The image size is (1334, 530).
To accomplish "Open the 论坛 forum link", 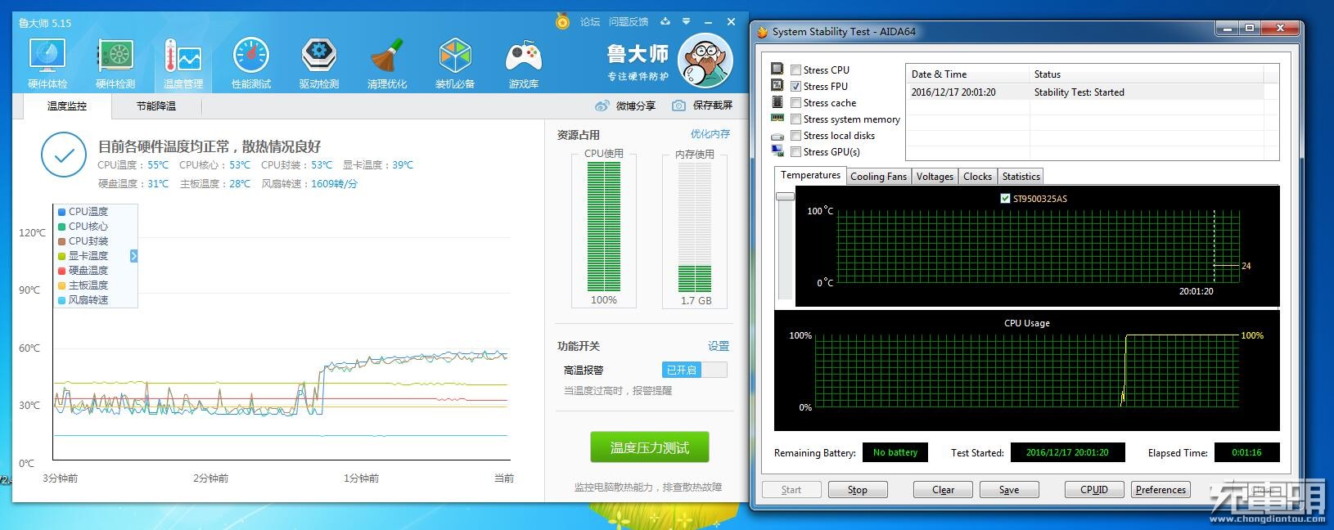I will pyautogui.click(x=590, y=21).
